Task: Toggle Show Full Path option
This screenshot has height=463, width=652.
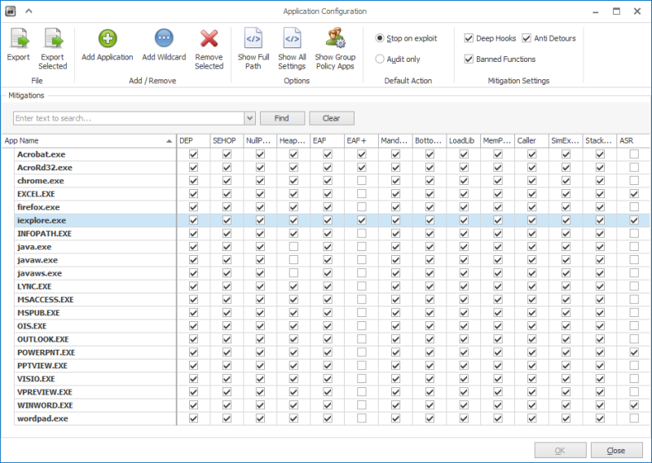Action: pos(253,39)
